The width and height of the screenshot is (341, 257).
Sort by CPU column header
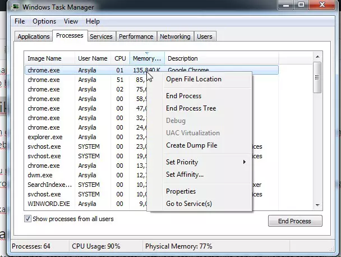(120, 58)
